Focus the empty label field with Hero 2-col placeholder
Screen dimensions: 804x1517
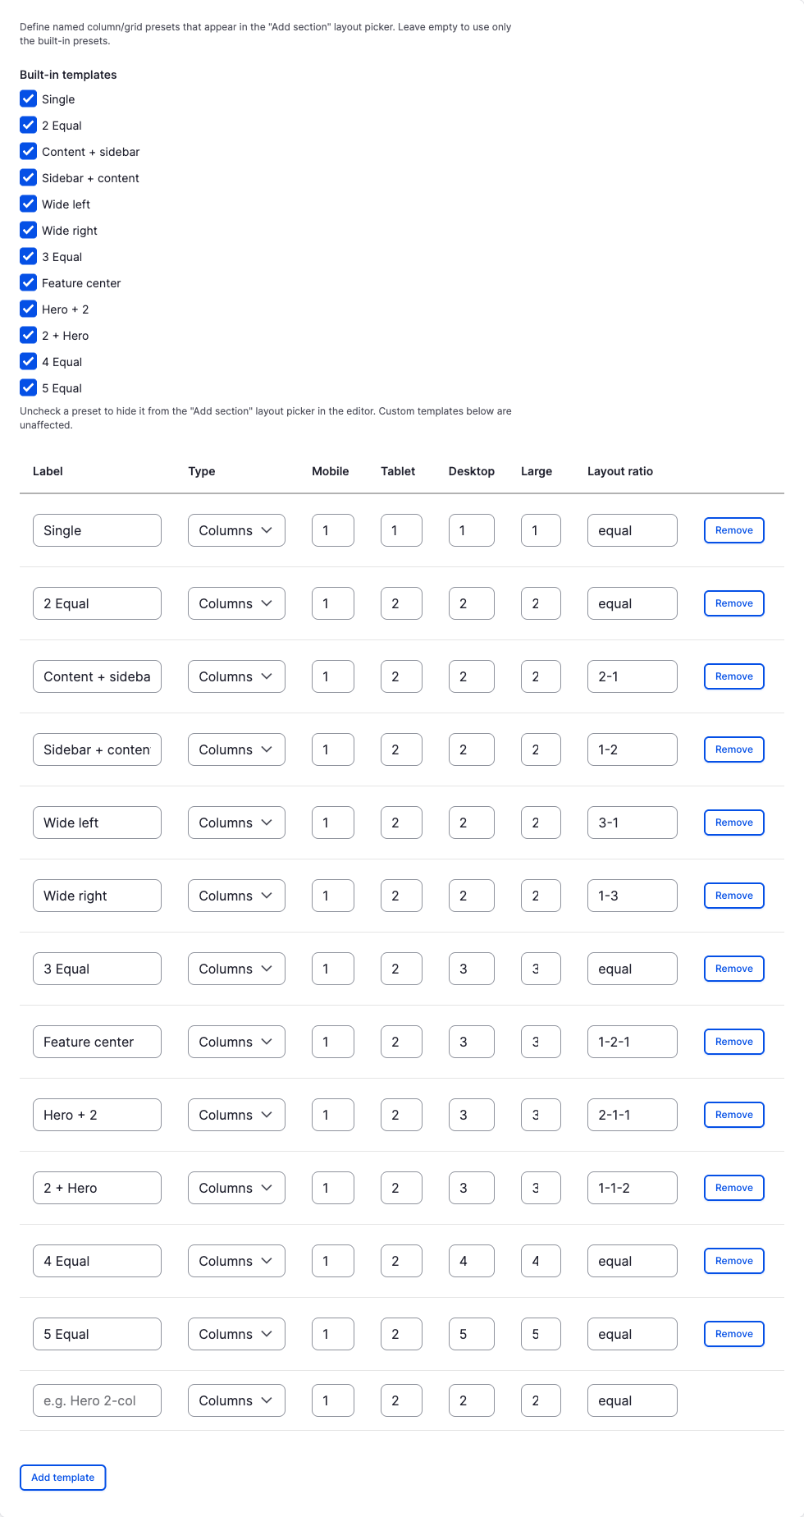[x=97, y=1400]
